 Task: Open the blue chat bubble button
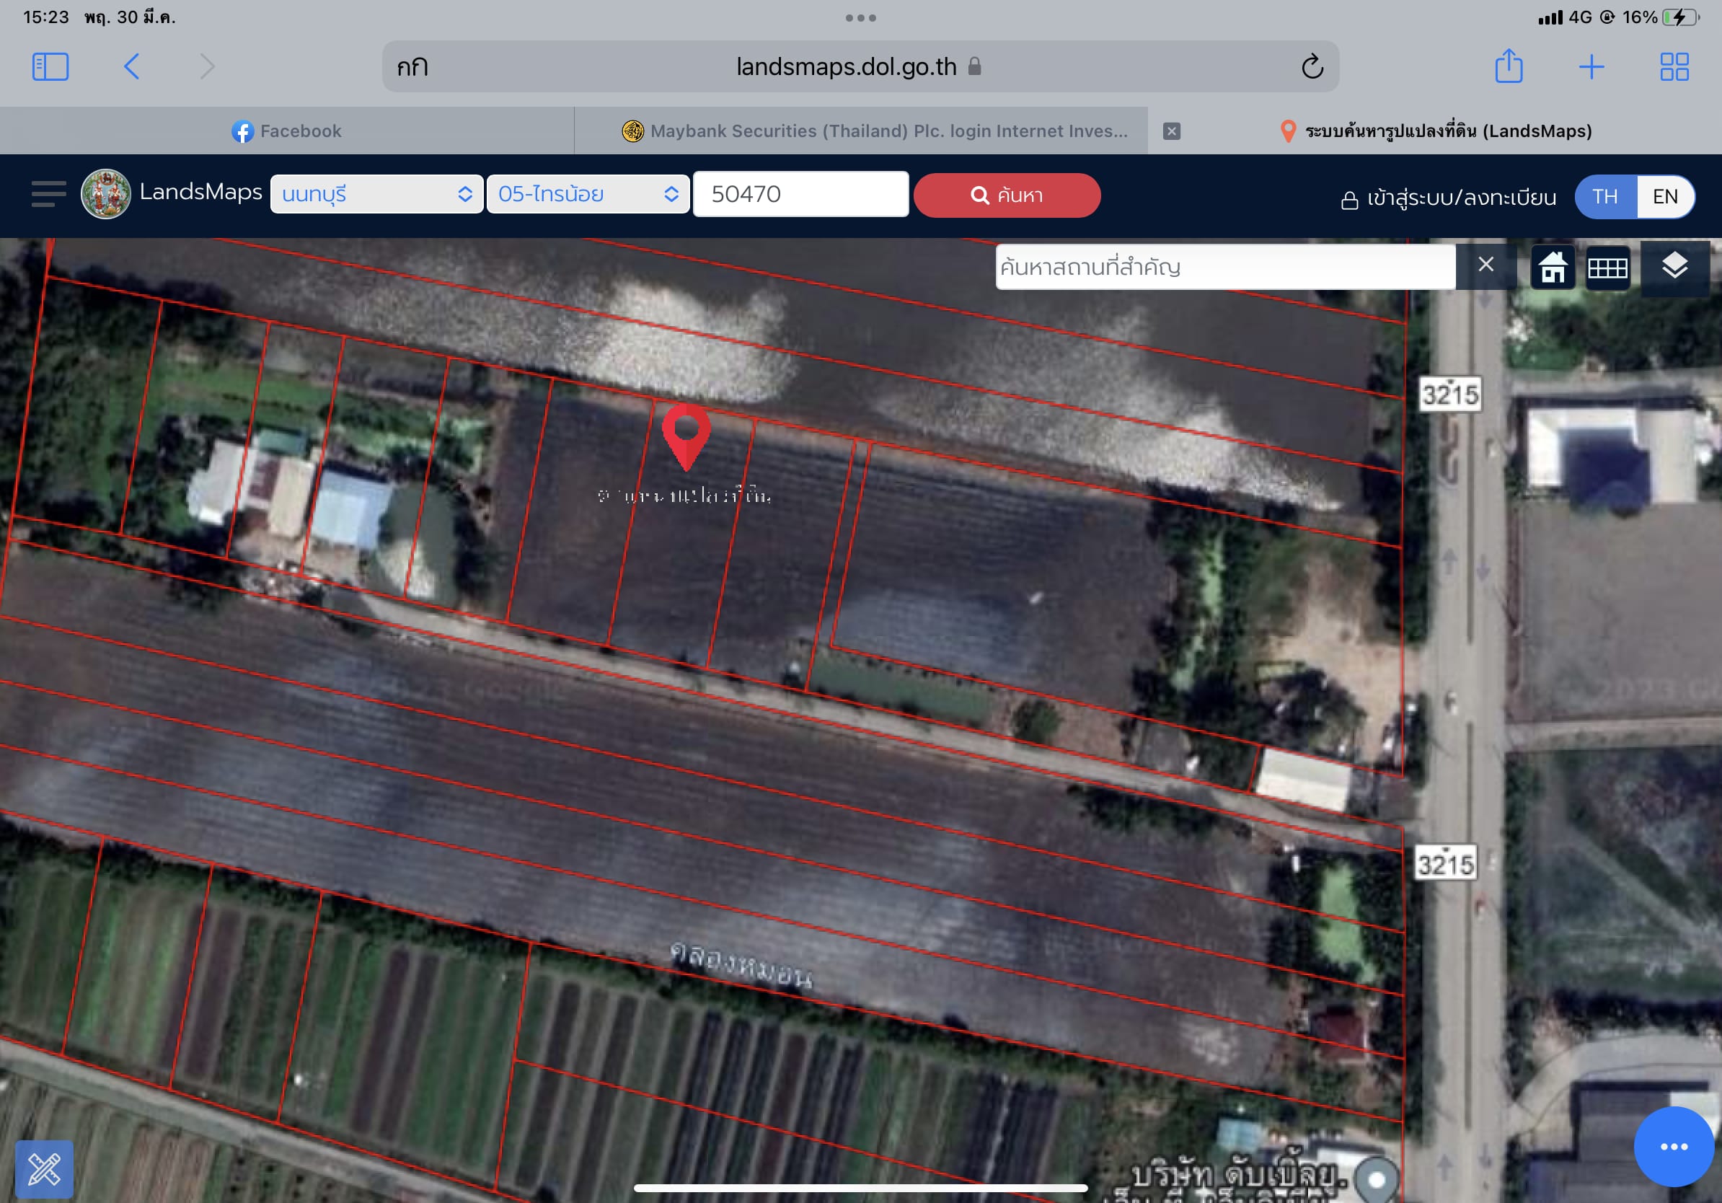pos(1673,1146)
